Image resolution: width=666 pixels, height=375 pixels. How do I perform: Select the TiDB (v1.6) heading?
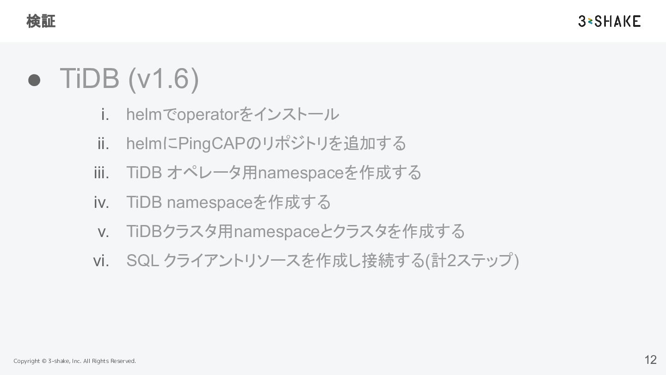129,78
